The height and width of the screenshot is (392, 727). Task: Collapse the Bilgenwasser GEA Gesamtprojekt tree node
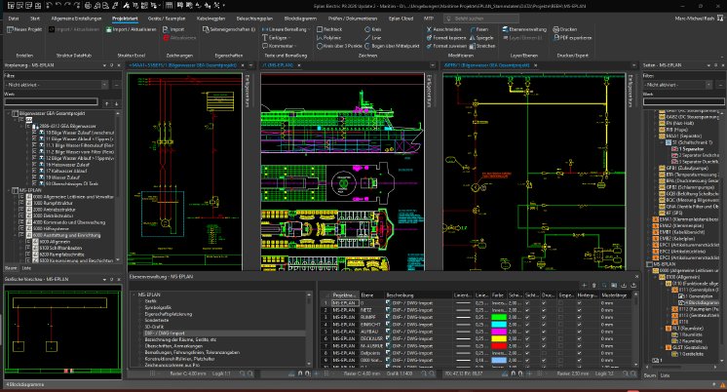tap(9, 113)
